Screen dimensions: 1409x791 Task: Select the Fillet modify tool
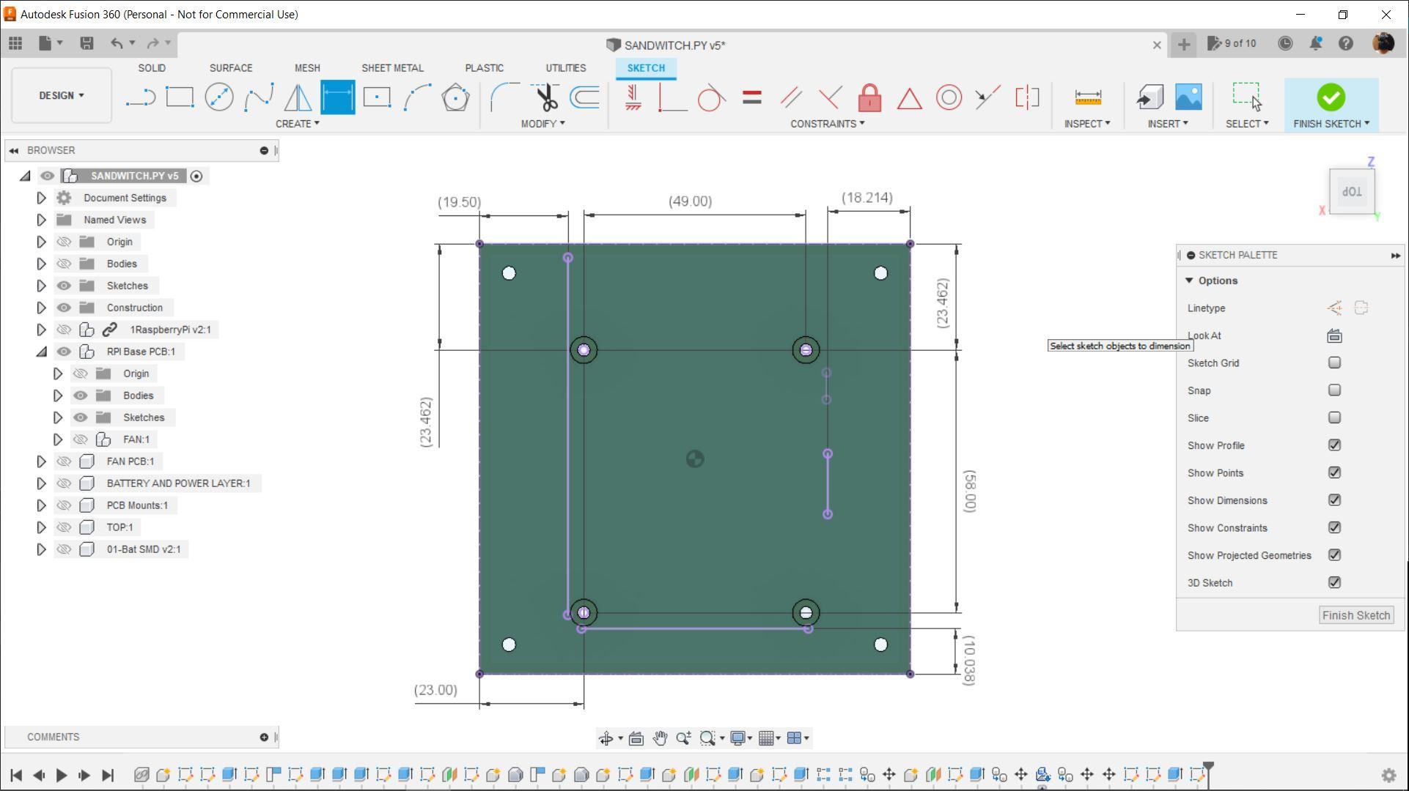505,97
